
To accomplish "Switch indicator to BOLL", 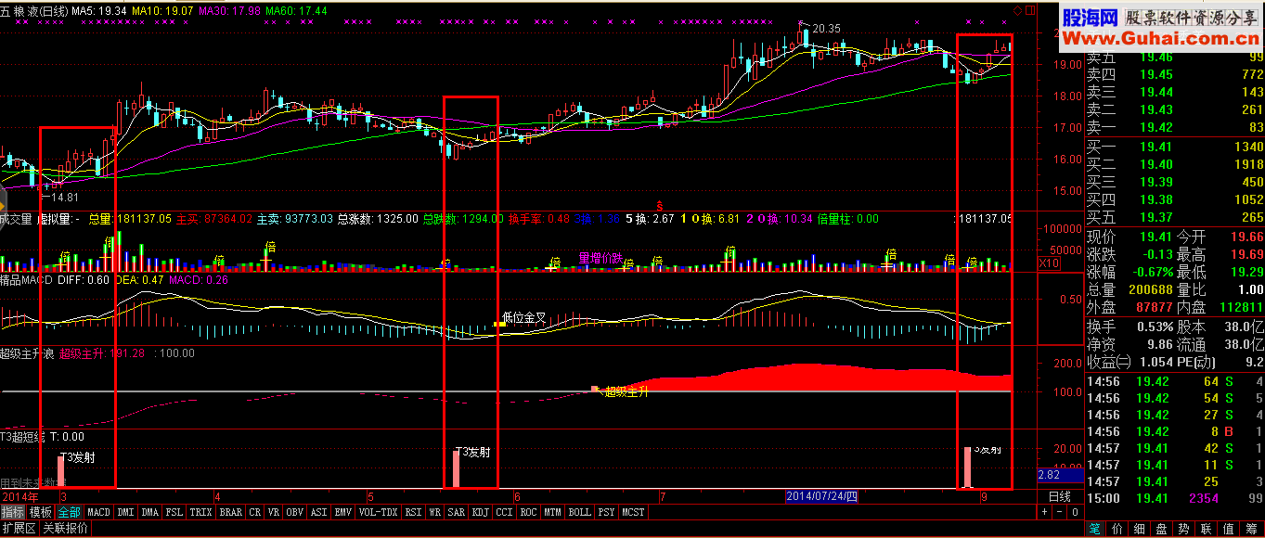I will (x=580, y=511).
